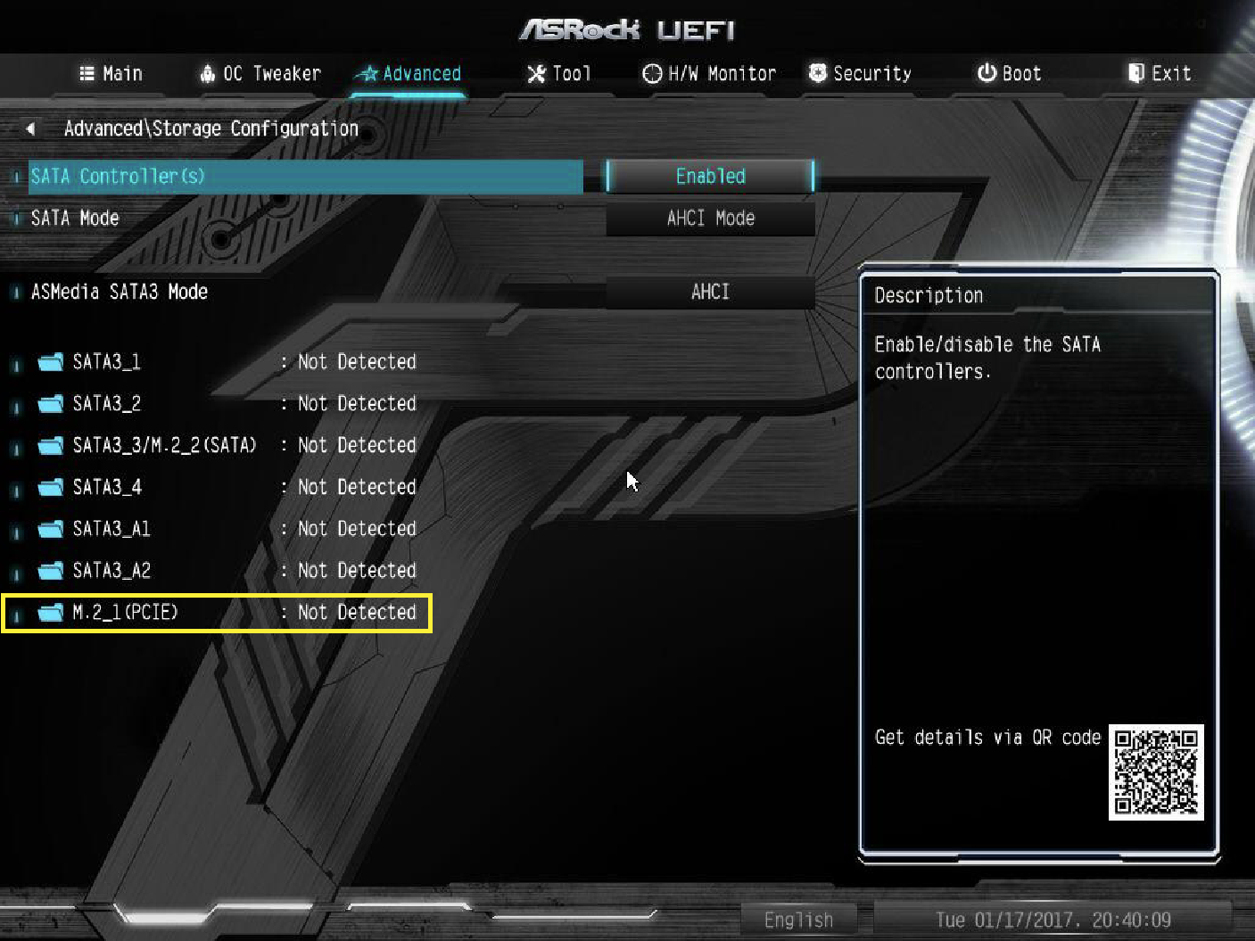Screen dimensions: 1255x941
Task: Click the date and time display
Action: [x=1053, y=920]
